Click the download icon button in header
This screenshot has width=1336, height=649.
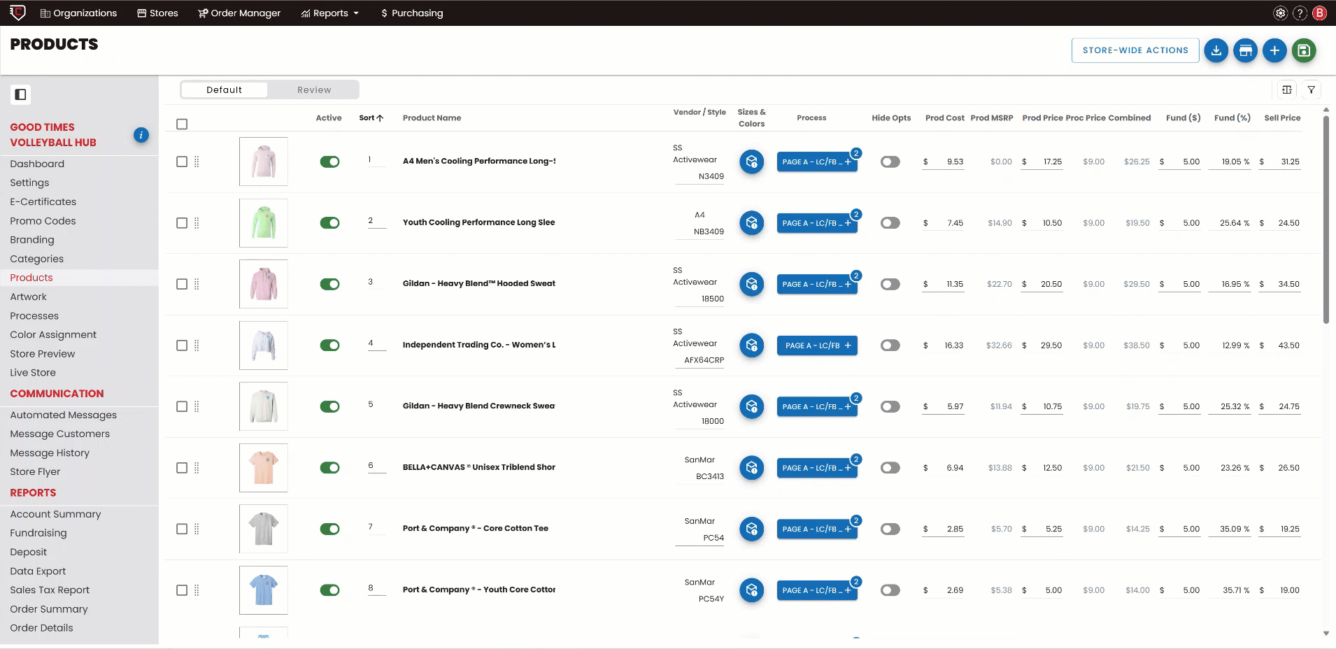coord(1216,50)
